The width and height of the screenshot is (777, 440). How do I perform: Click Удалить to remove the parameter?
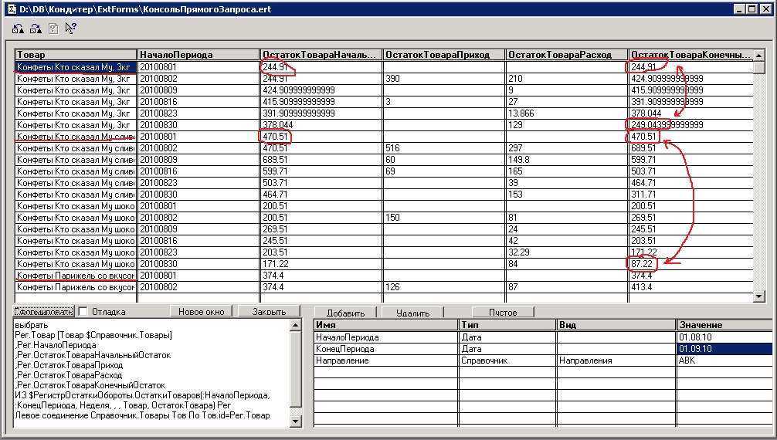(412, 313)
